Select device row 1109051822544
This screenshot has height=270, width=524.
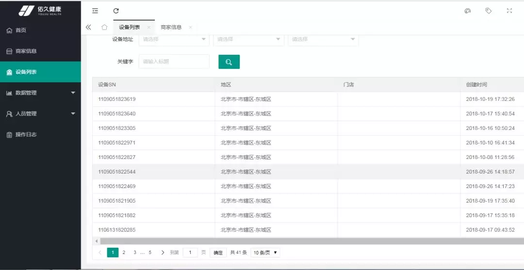[308, 172]
